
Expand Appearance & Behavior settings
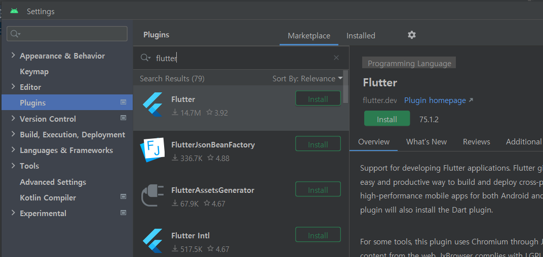coord(13,55)
